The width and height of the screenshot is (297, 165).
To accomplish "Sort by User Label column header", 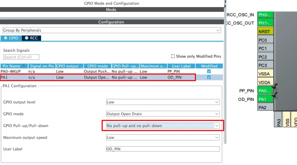I will [181, 66].
